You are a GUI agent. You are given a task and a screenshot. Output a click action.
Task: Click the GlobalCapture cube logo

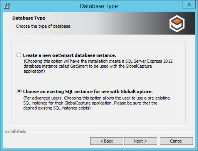pyautogui.click(x=177, y=23)
